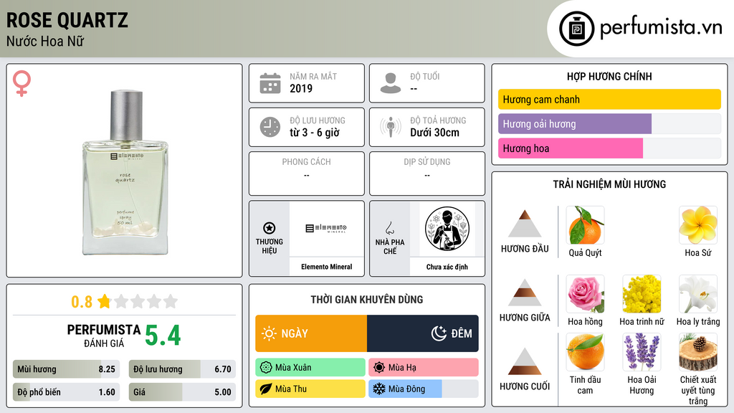Click the Giá 5.00 score bar
734x413 pixels.
tap(182, 392)
